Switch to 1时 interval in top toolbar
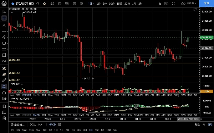The image size is (214, 133). [x=134, y=4]
